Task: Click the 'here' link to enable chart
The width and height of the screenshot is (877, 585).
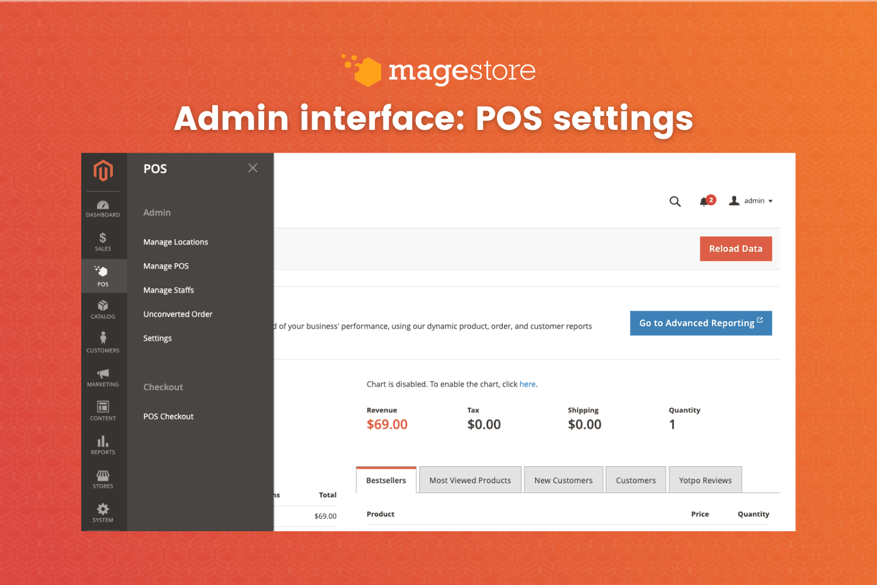Action: pyautogui.click(x=527, y=384)
